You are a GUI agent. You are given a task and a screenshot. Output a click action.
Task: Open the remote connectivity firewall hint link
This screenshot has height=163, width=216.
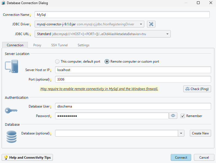click(99, 89)
